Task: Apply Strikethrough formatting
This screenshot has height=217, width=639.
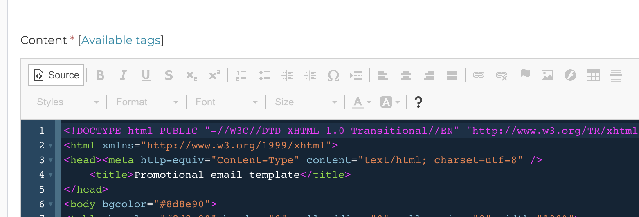Action: [169, 75]
